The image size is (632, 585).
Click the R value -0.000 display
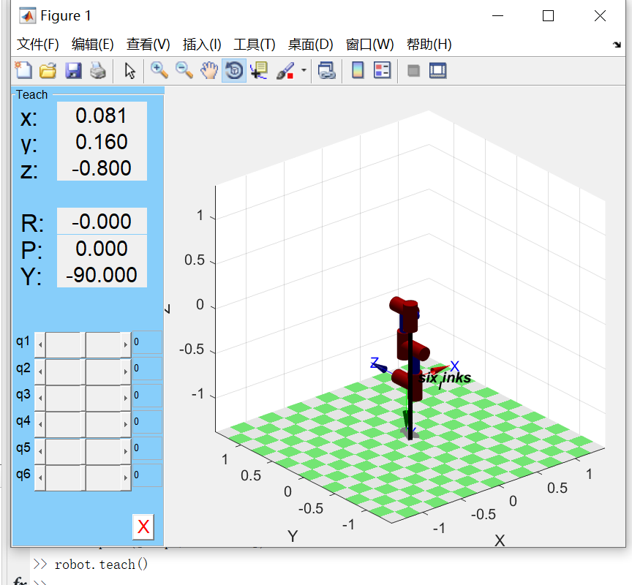(102, 221)
